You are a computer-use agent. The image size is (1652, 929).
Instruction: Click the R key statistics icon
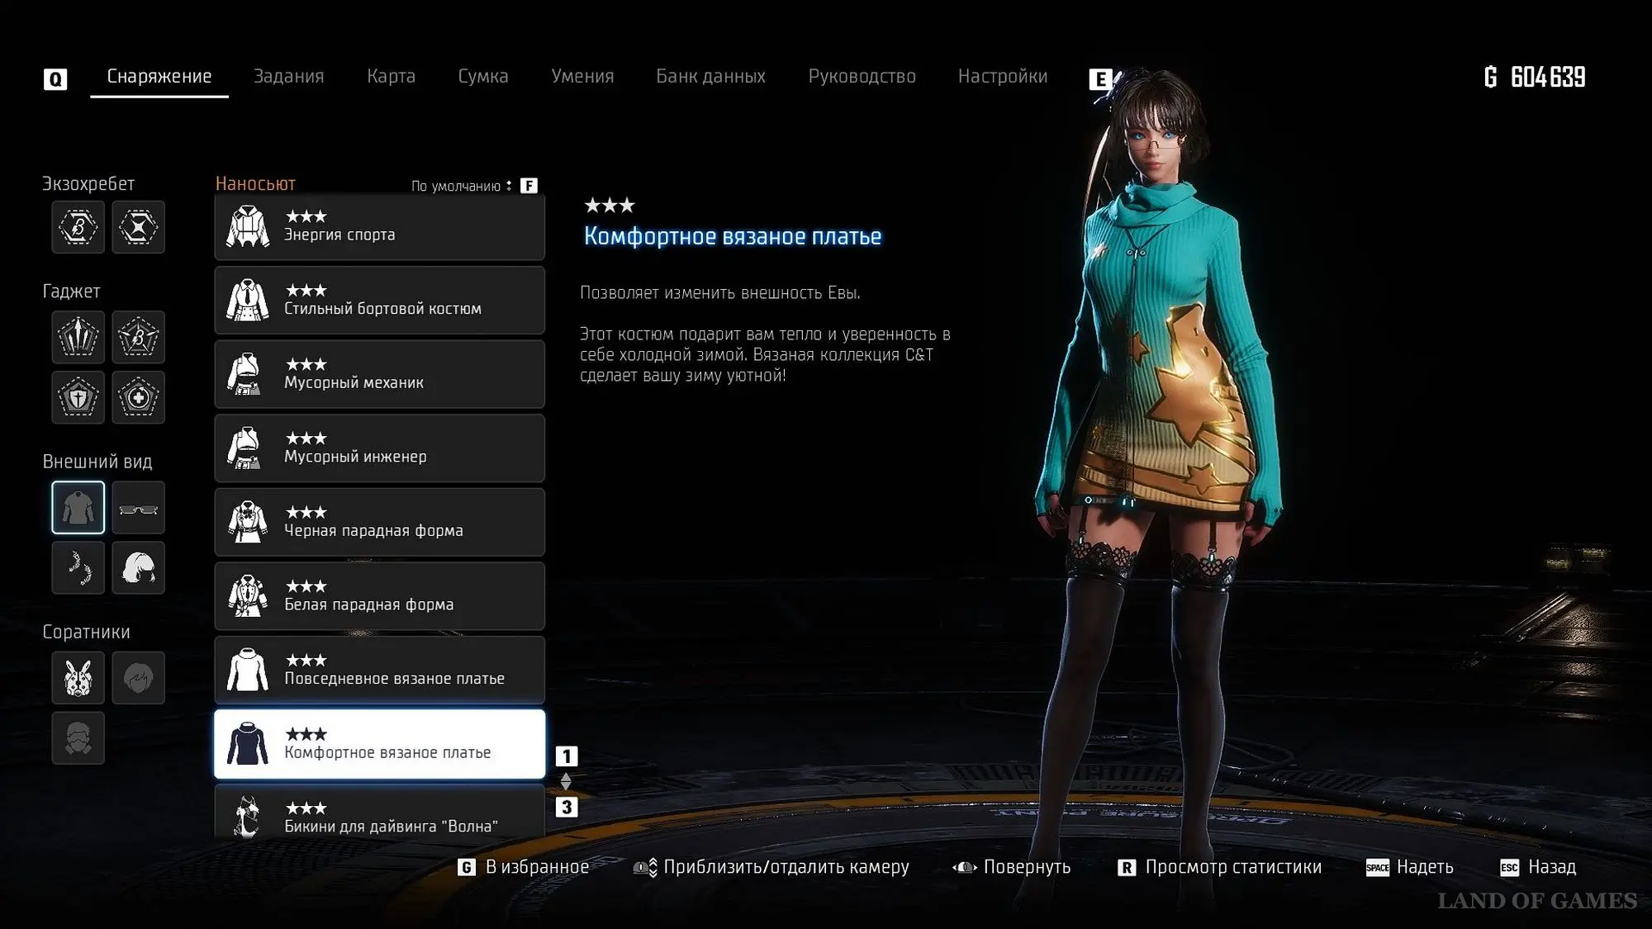pos(1126,867)
